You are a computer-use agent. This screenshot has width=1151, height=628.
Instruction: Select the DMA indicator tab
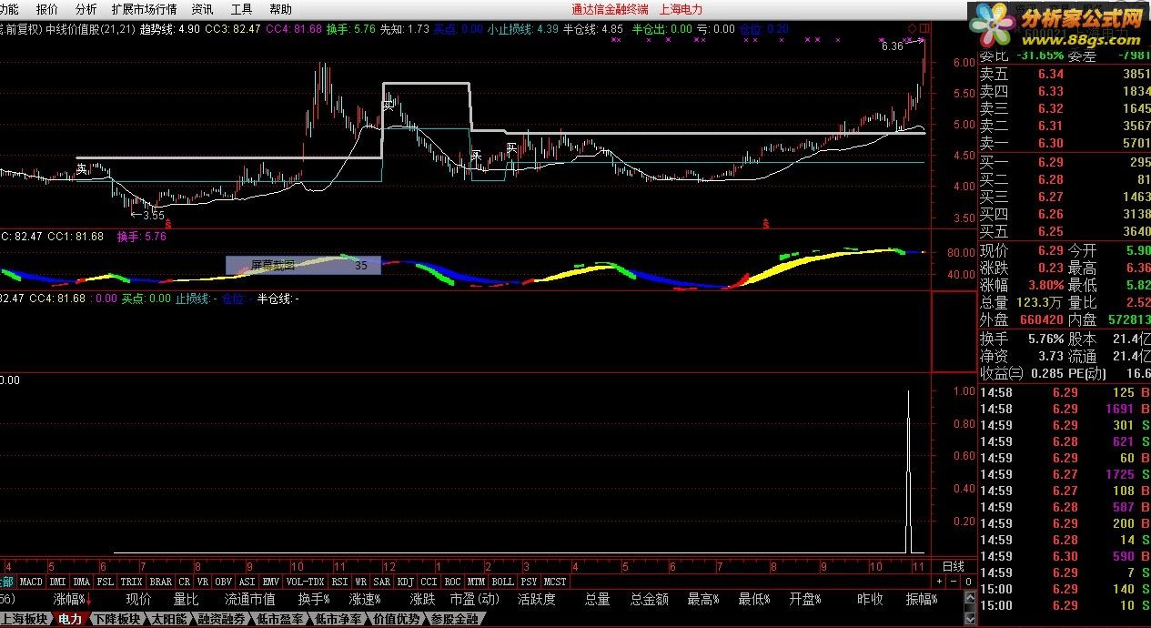(82, 581)
